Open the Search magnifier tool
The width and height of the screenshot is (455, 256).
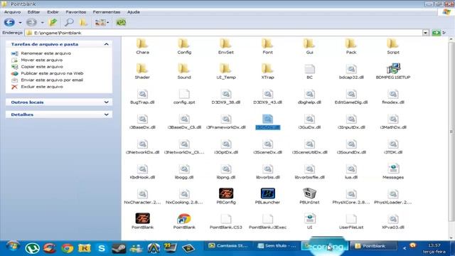point(69,22)
